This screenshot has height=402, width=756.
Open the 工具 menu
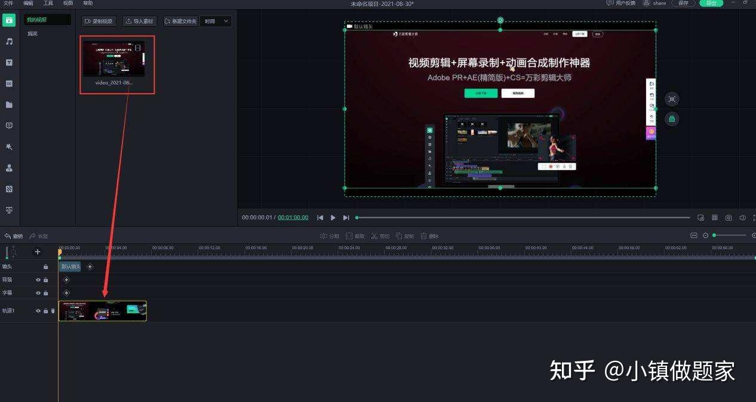click(48, 4)
